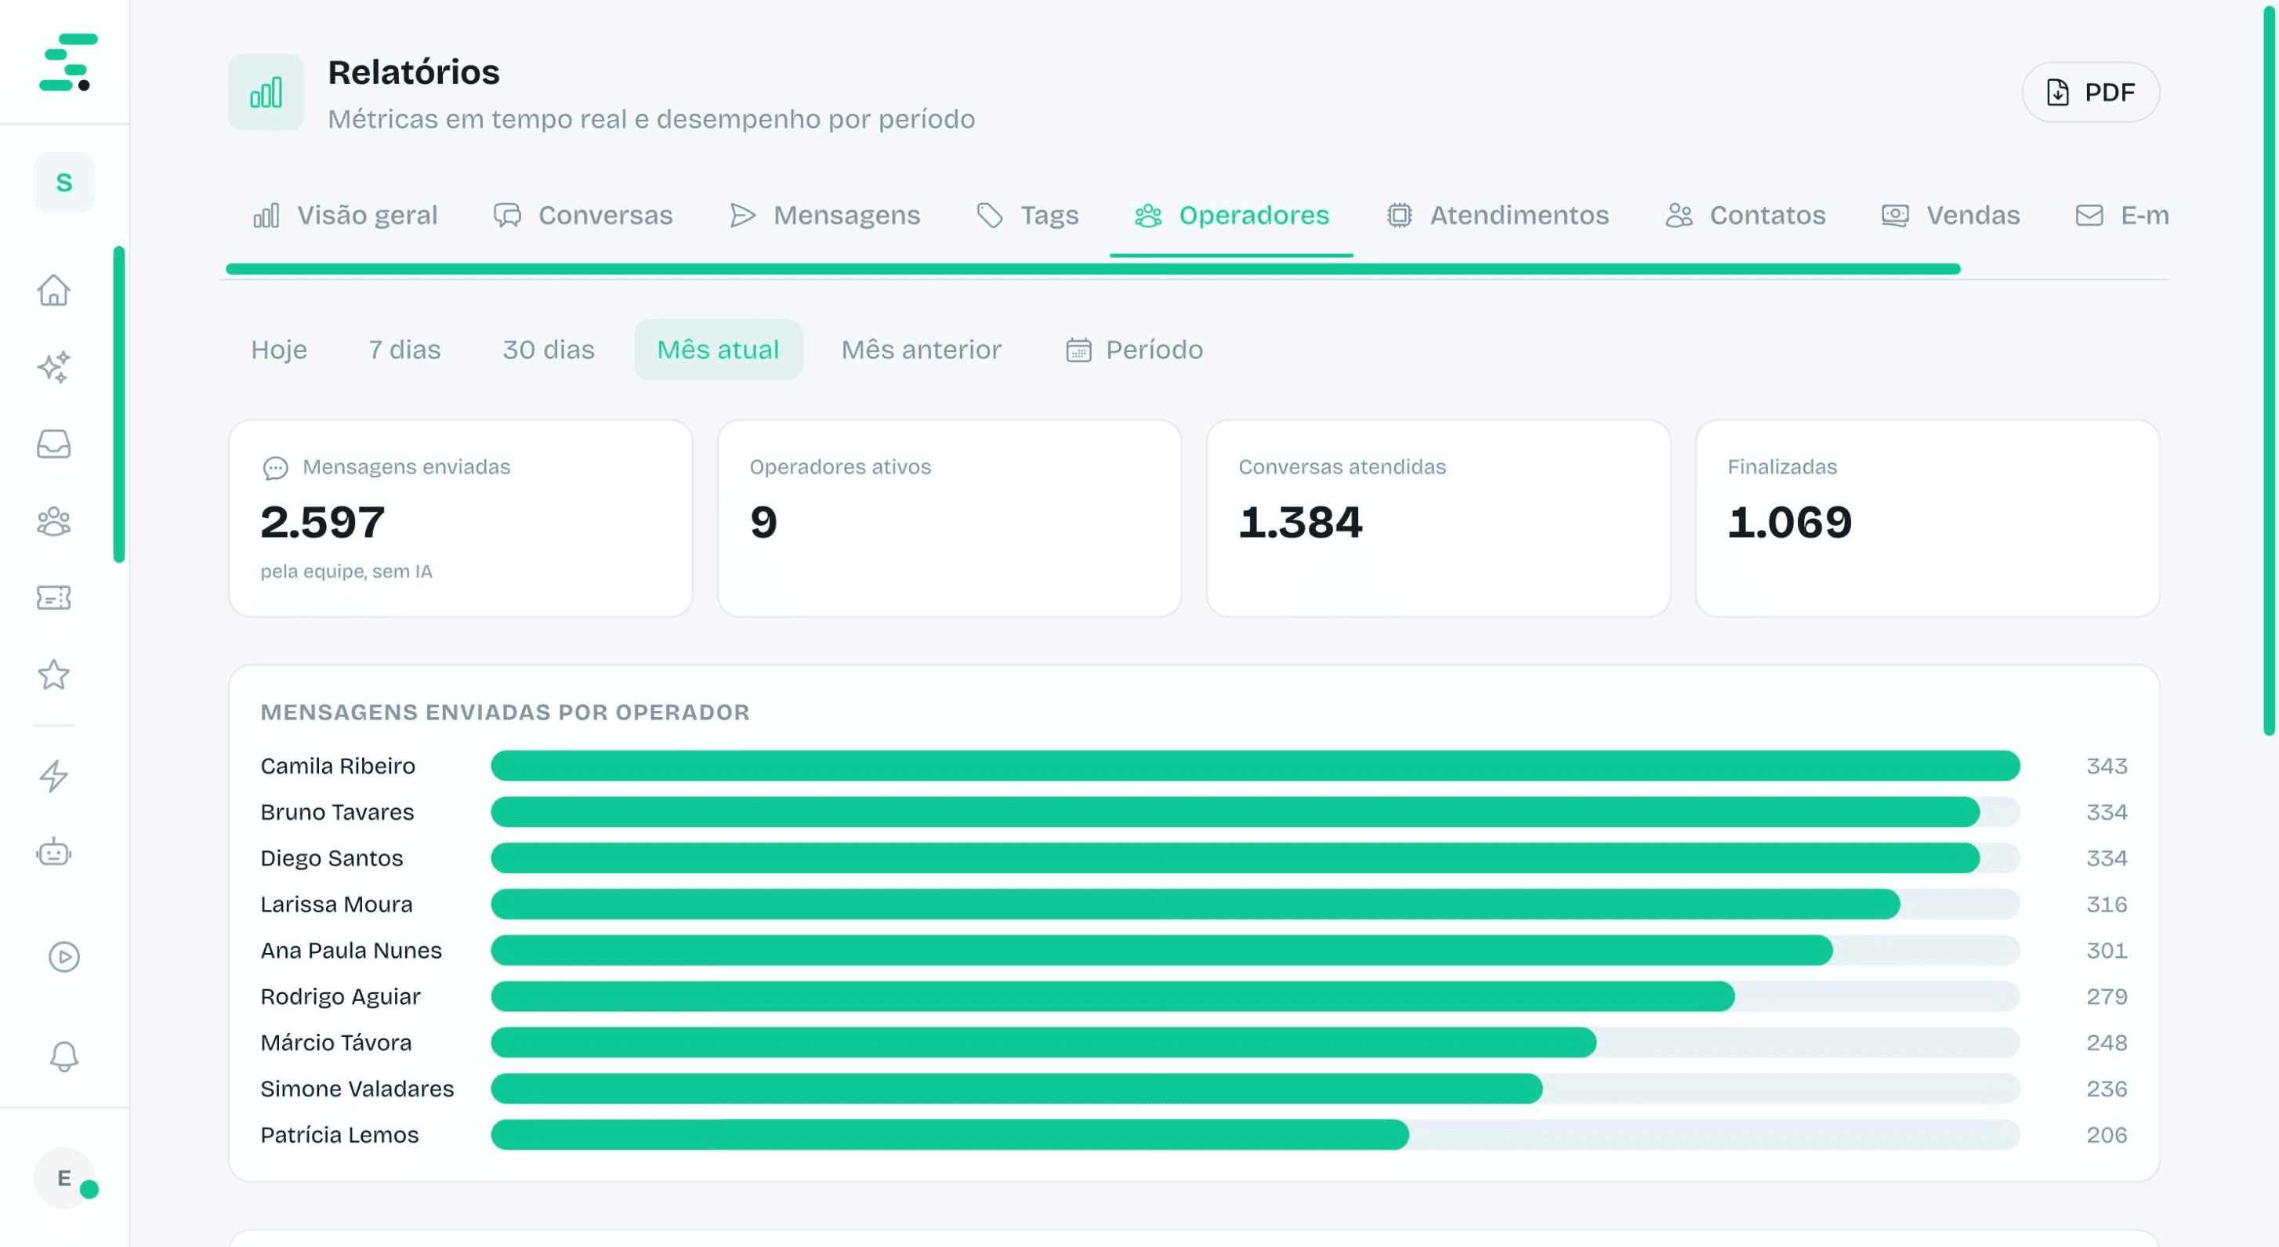Open the notifications bell icon
The image size is (2279, 1247).
coord(63,1056)
